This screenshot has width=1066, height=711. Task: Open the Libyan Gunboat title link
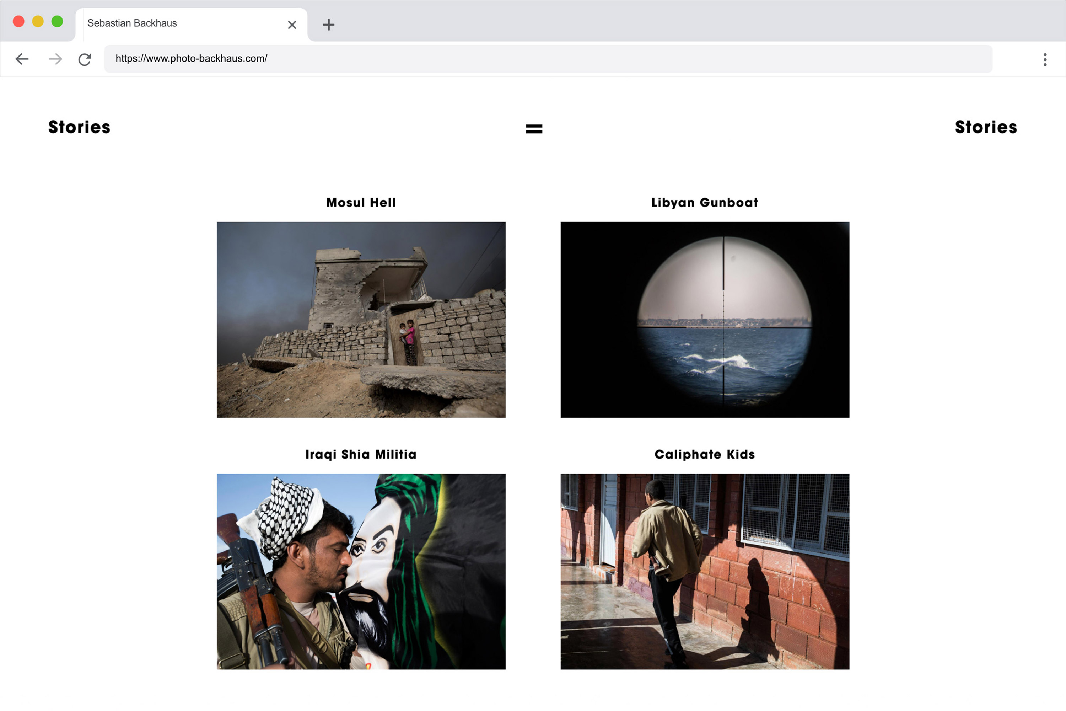(705, 203)
